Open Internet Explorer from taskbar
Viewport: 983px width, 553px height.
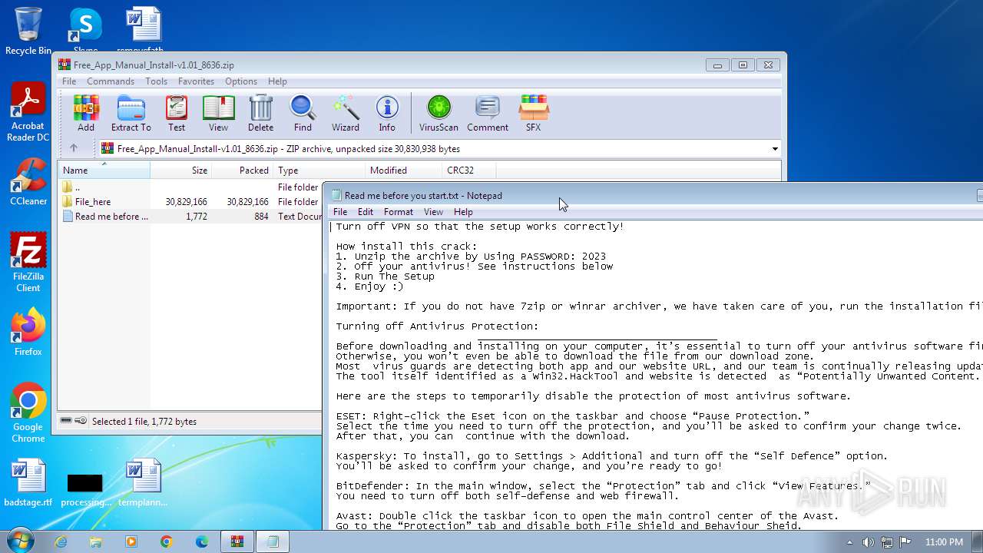coord(61,541)
